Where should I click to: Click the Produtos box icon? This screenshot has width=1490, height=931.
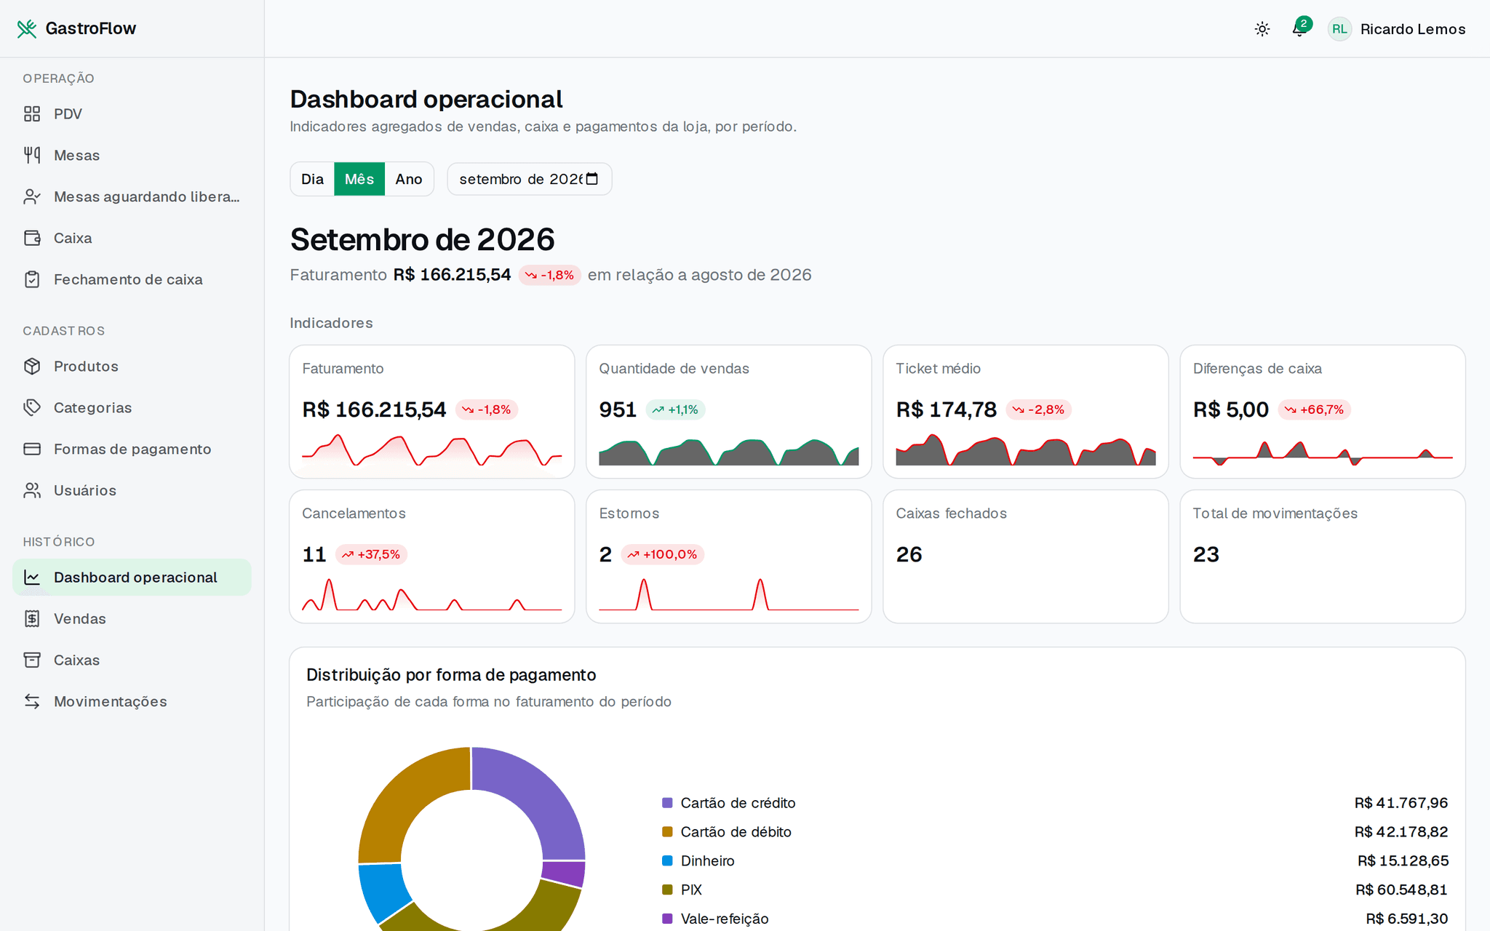(32, 367)
